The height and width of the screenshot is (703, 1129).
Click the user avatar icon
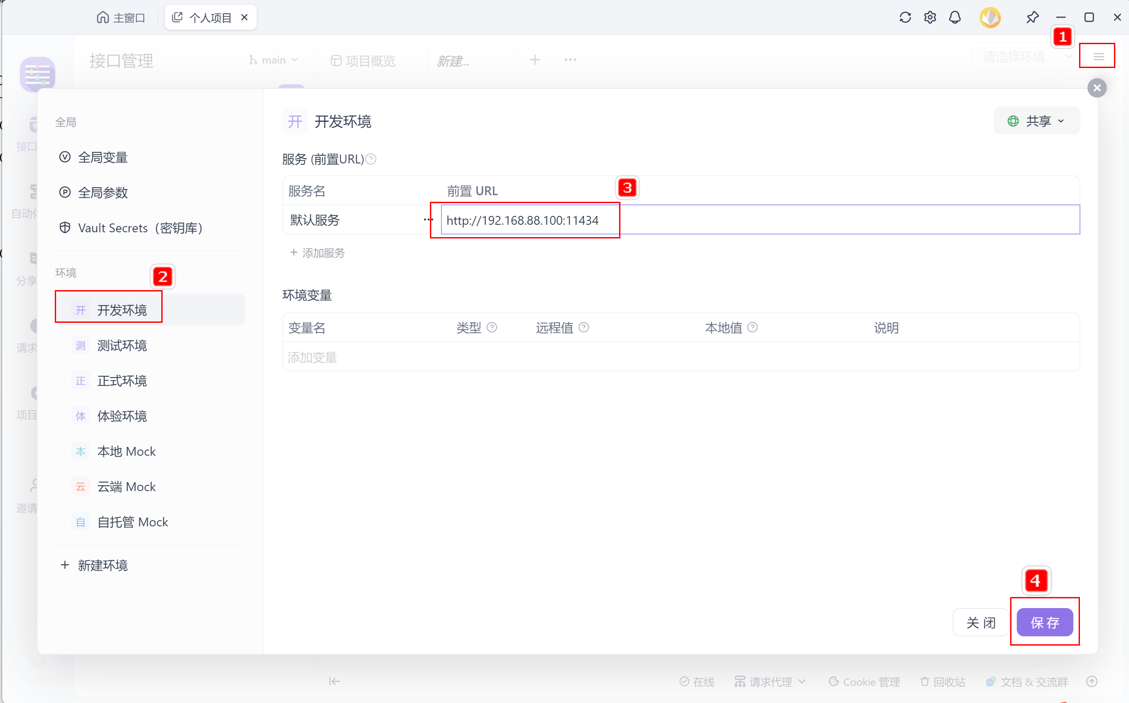click(989, 18)
